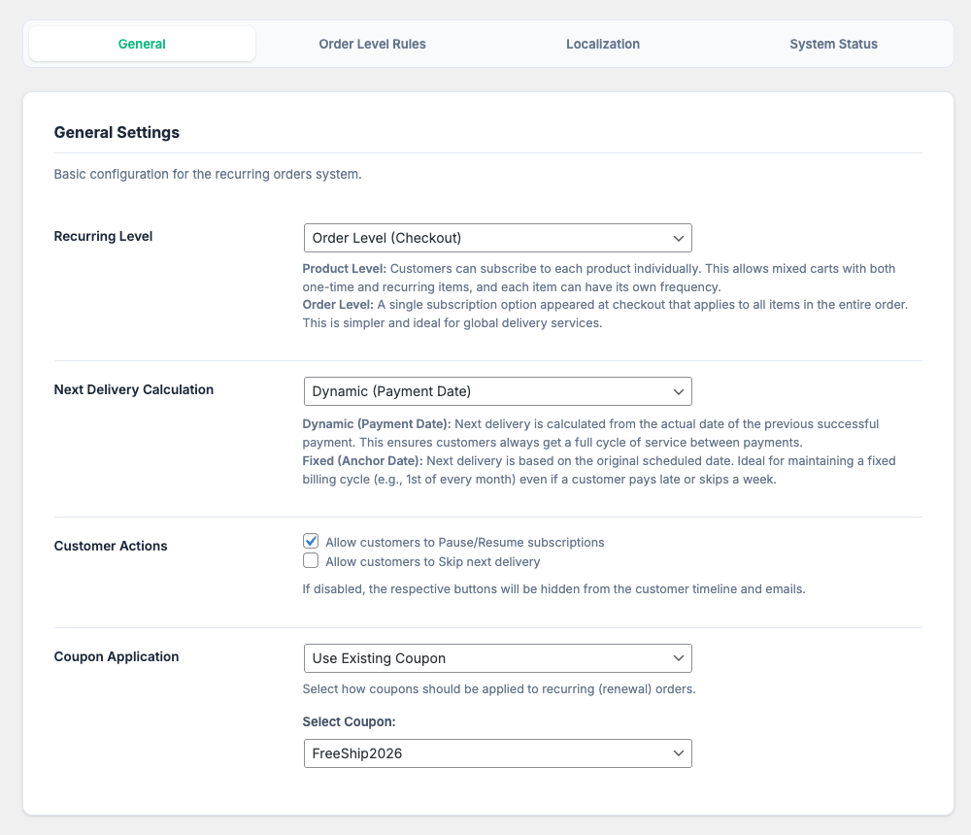This screenshot has width=971, height=835.
Task: Click the 'Allow customers to Pause/Resume subscriptions' label
Action: (464, 543)
